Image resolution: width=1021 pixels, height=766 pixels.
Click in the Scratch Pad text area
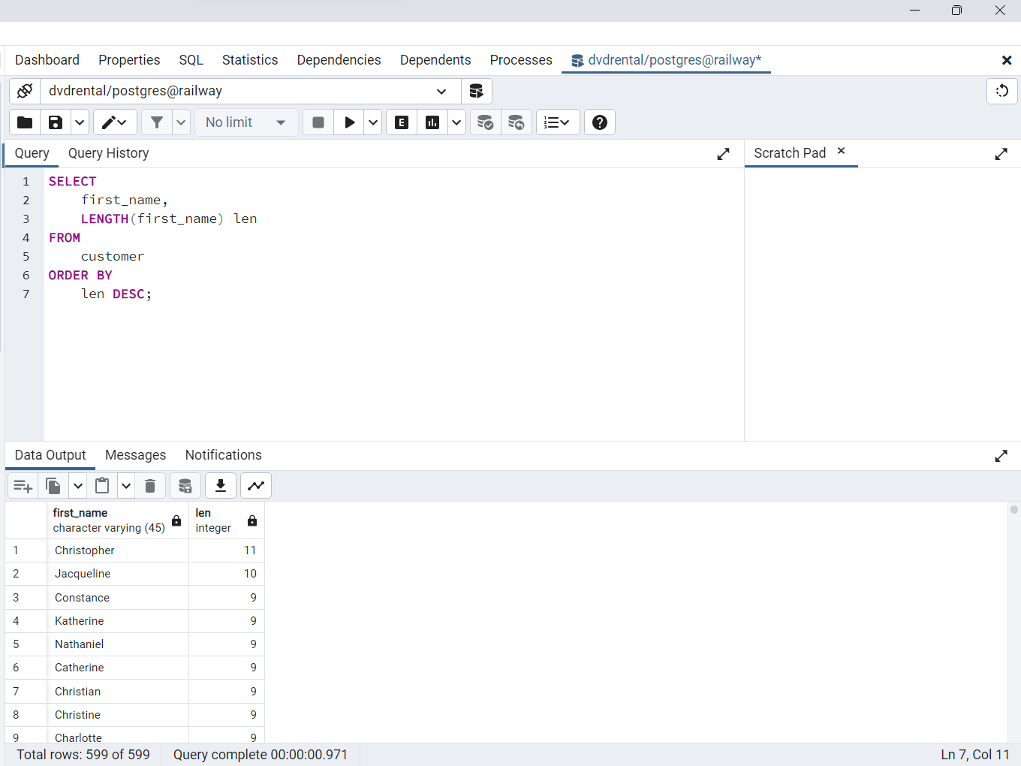882,304
